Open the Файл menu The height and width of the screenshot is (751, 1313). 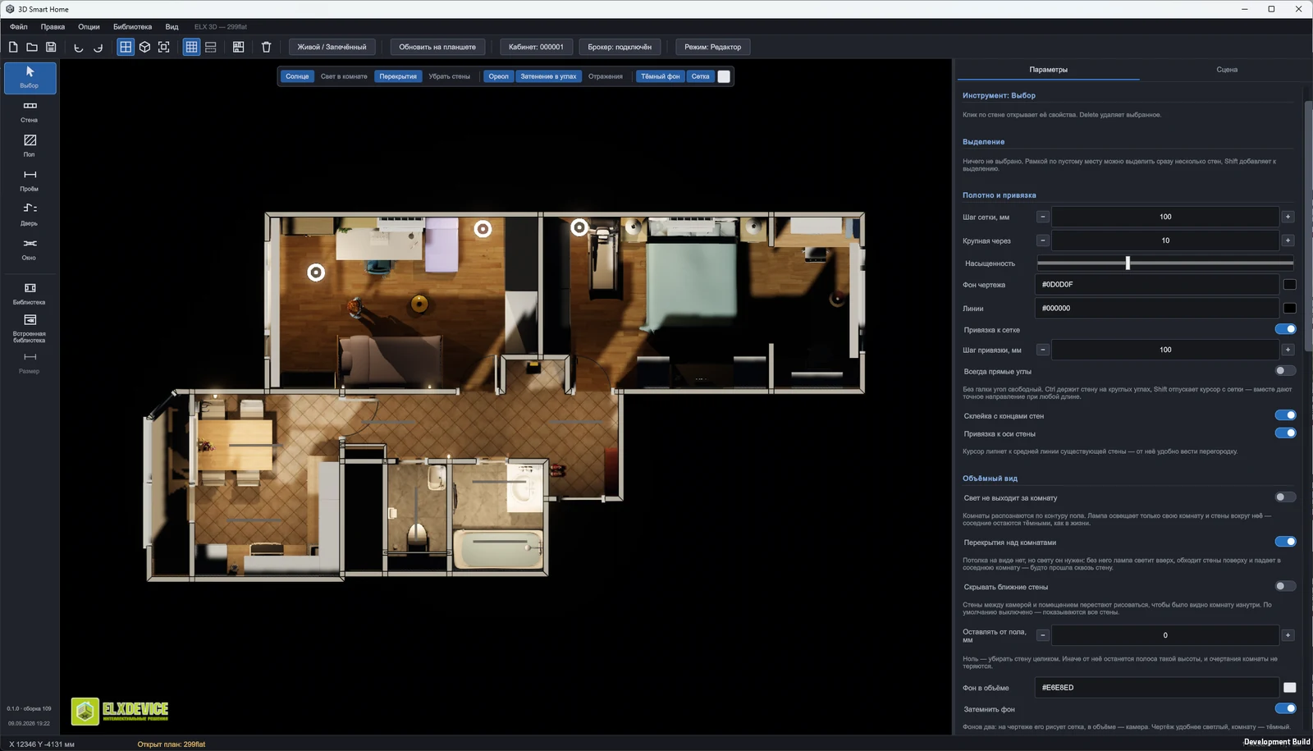click(x=19, y=27)
